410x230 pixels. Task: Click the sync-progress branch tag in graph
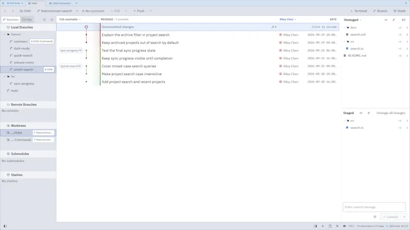pos(71,50)
